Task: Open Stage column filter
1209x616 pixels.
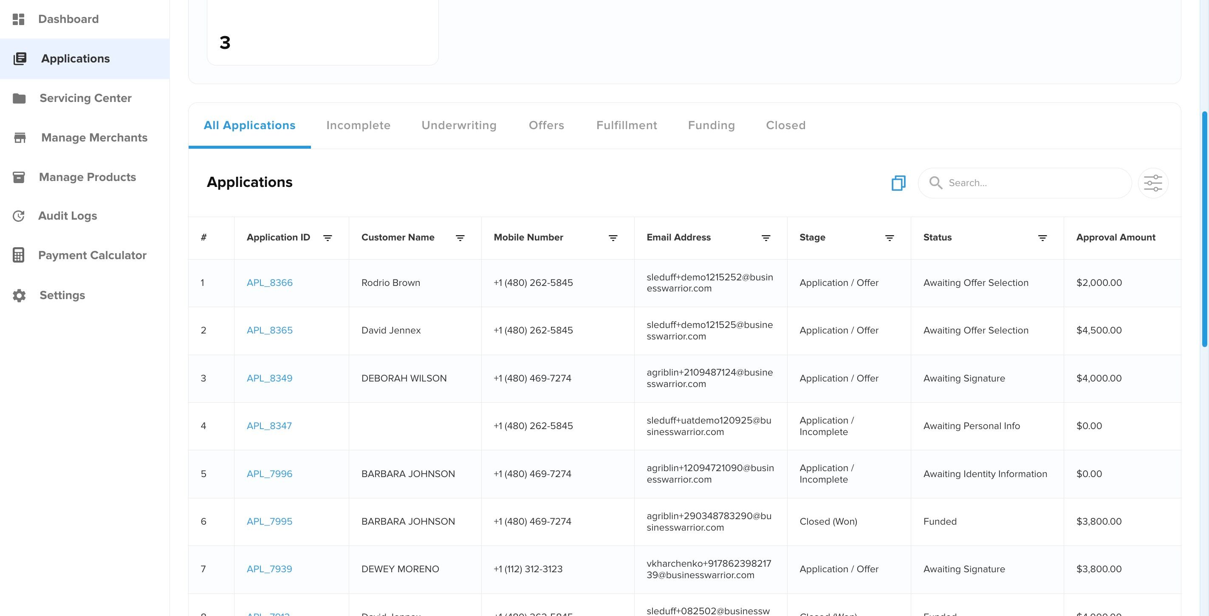Action: [890, 238]
